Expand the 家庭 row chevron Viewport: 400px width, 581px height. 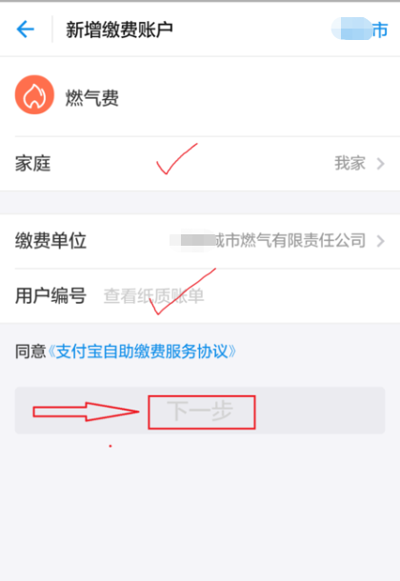(380, 164)
